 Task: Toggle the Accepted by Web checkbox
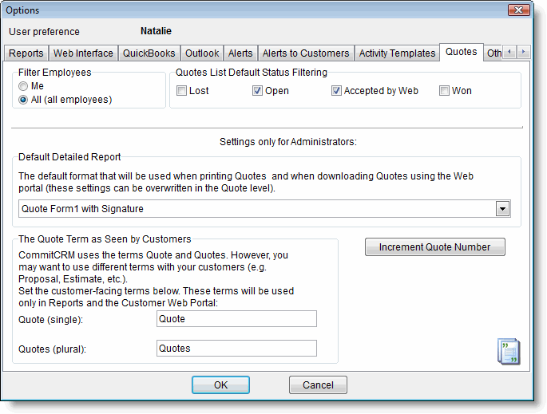336,91
